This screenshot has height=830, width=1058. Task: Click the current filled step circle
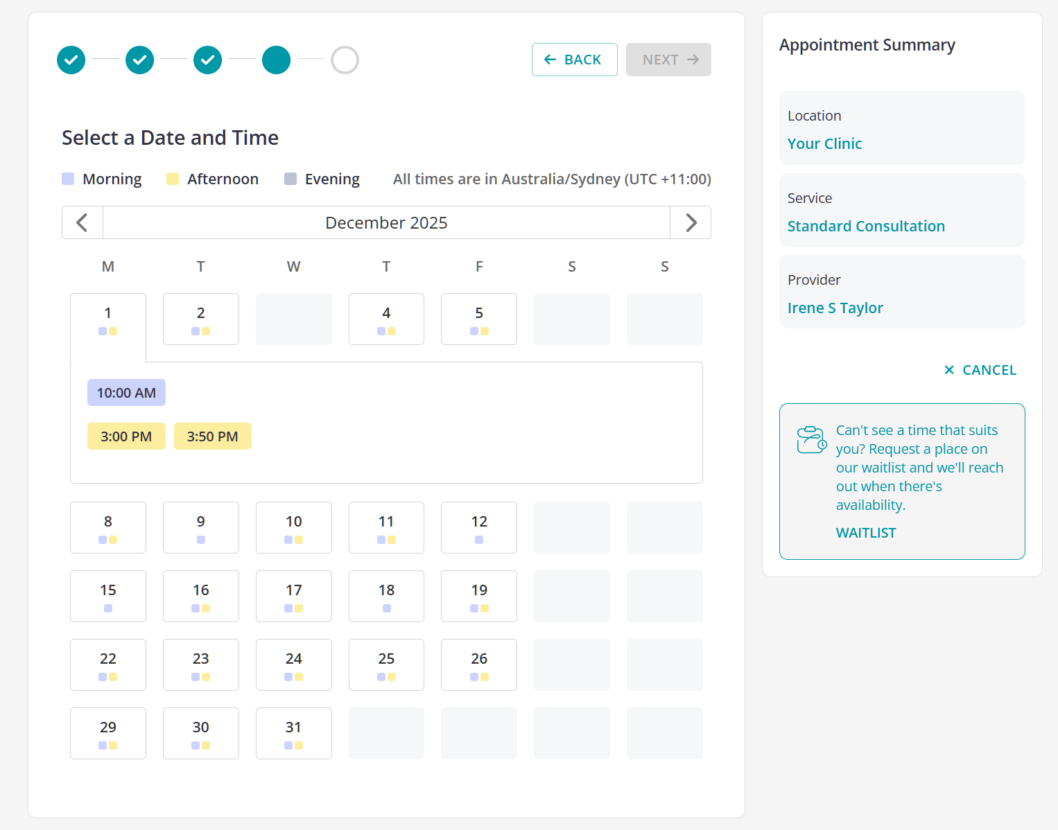coord(276,60)
